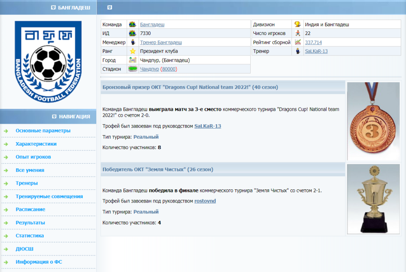The height and width of the screenshot is (272, 406).
Task: Click the team icon in the Команда row
Action: (x=133, y=24)
